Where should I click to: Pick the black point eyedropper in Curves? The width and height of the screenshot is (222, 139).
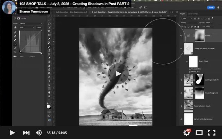coord(15,32)
